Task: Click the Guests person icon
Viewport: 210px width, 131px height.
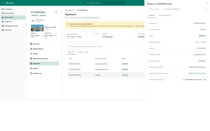Action: [31, 54]
